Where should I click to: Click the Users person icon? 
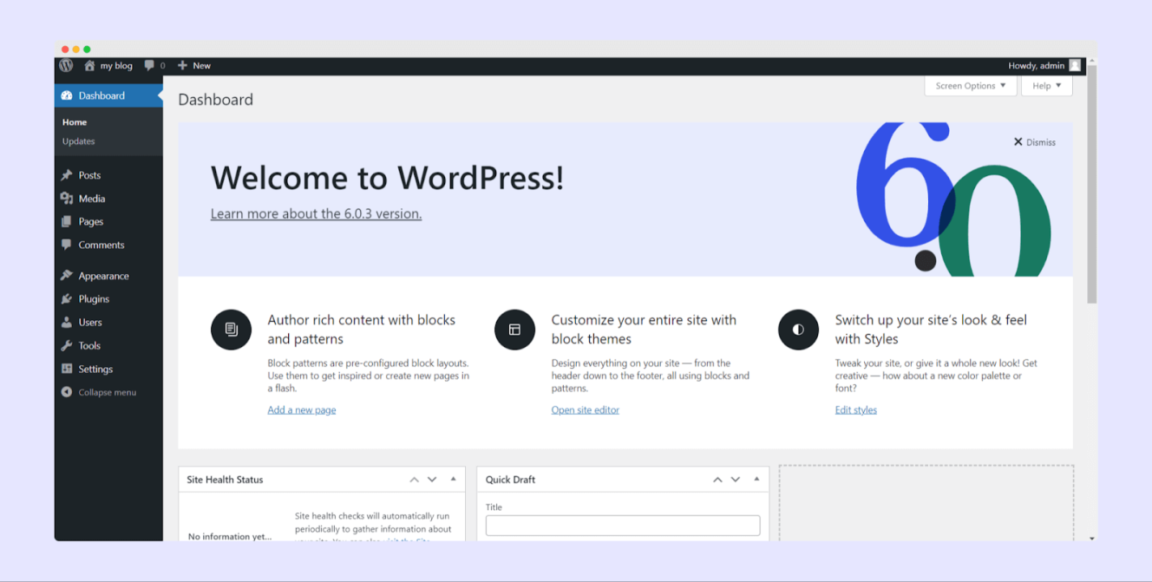point(67,322)
